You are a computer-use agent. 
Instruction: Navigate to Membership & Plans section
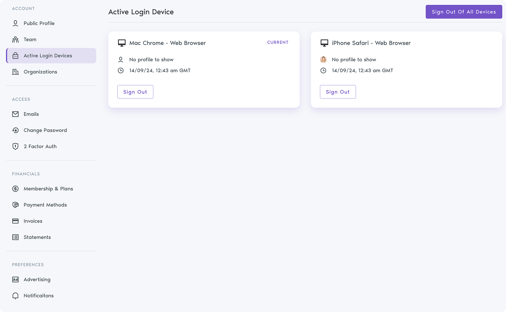point(48,188)
